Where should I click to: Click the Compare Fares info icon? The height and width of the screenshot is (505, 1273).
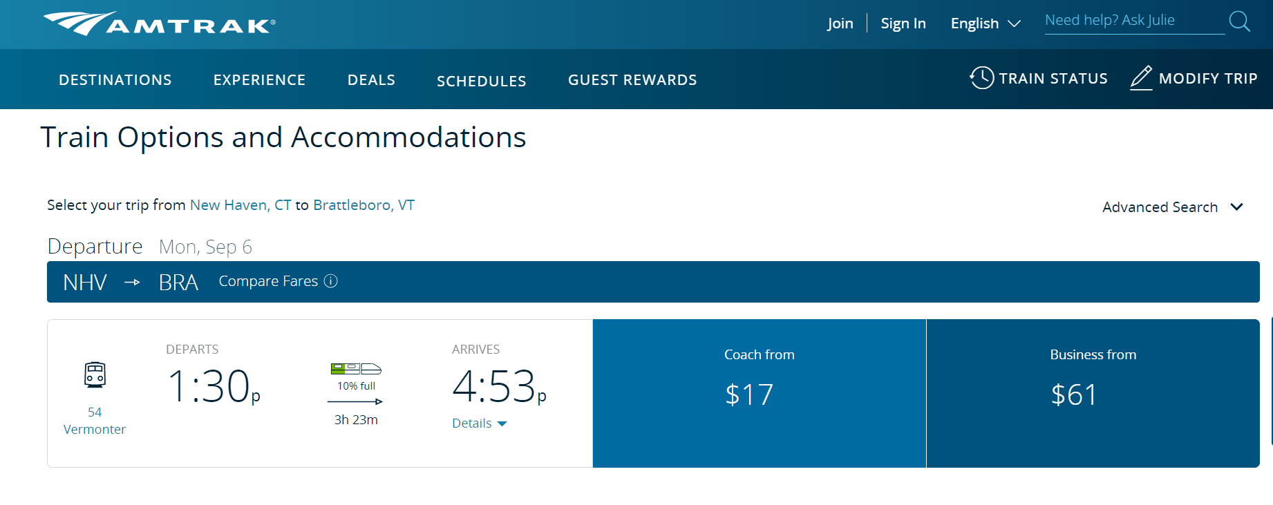(x=331, y=281)
